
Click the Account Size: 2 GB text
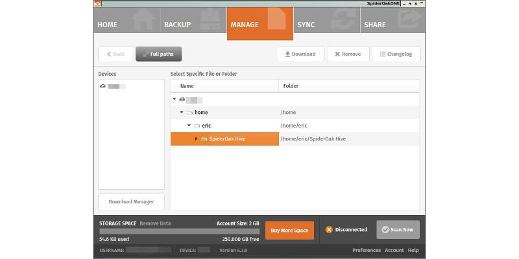pyautogui.click(x=238, y=223)
